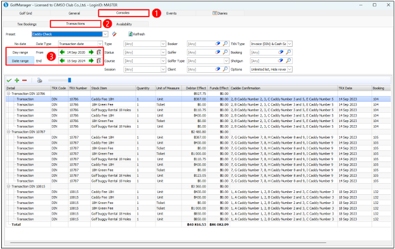Clear the Client filter with eraser icon

point(218,69)
